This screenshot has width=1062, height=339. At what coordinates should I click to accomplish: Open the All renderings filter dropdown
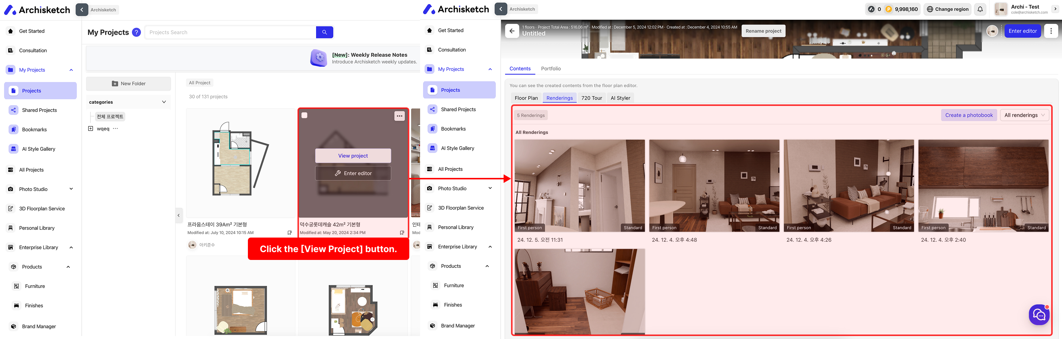point(1024,115)
